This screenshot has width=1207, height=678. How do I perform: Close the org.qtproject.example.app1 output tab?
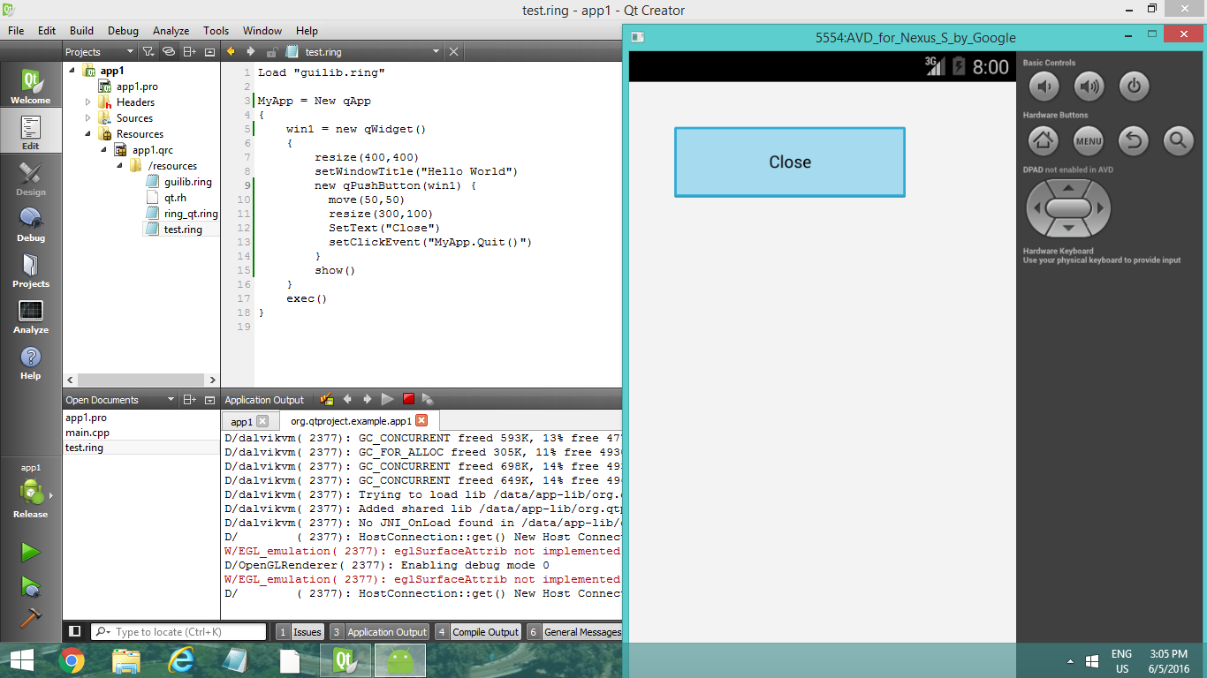click(421, 421)
